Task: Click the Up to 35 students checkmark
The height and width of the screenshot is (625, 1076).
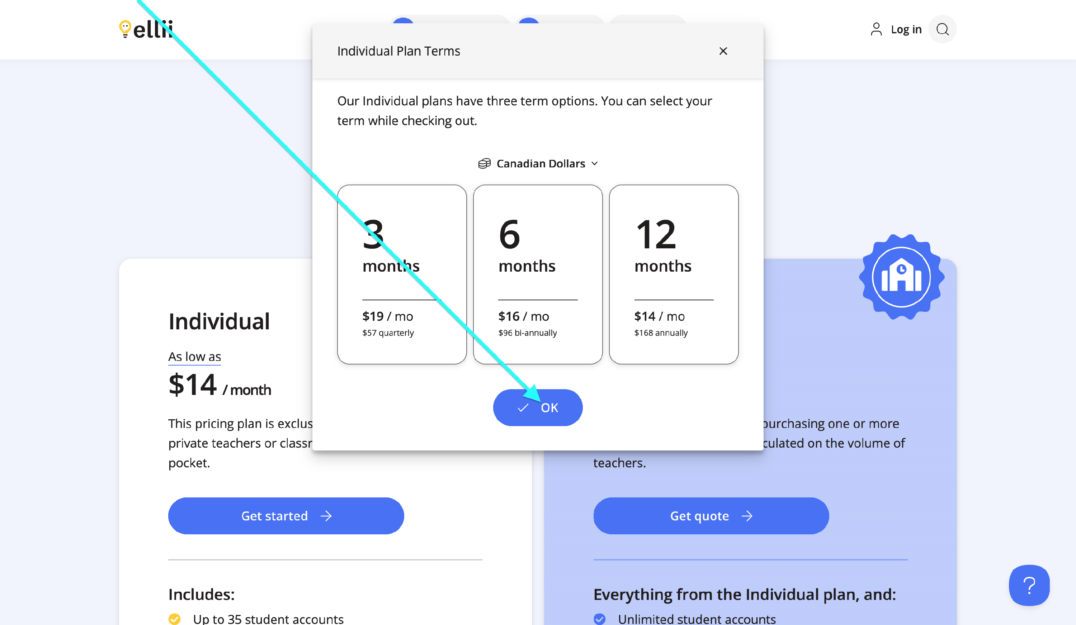Action: [x=174, y=619]
